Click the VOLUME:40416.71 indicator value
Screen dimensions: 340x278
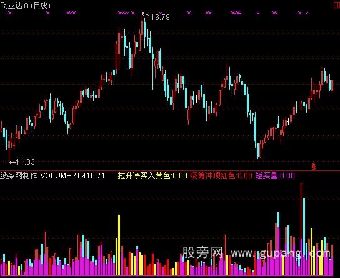72,176
